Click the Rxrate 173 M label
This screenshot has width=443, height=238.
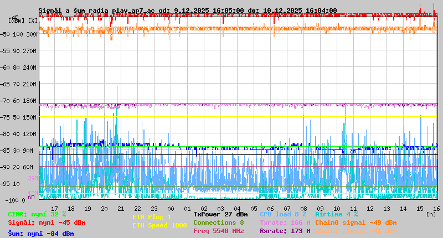click(x=285, y=231)
